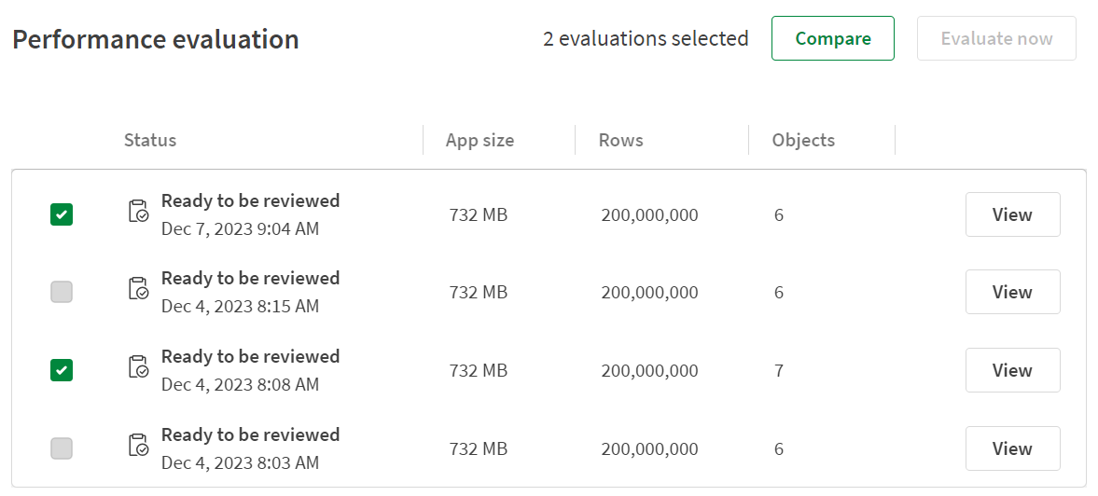The image size is (1098, 496).
Task: Click the clipboard icon for Dec 7 evaluation
Action: coord(137,211)
